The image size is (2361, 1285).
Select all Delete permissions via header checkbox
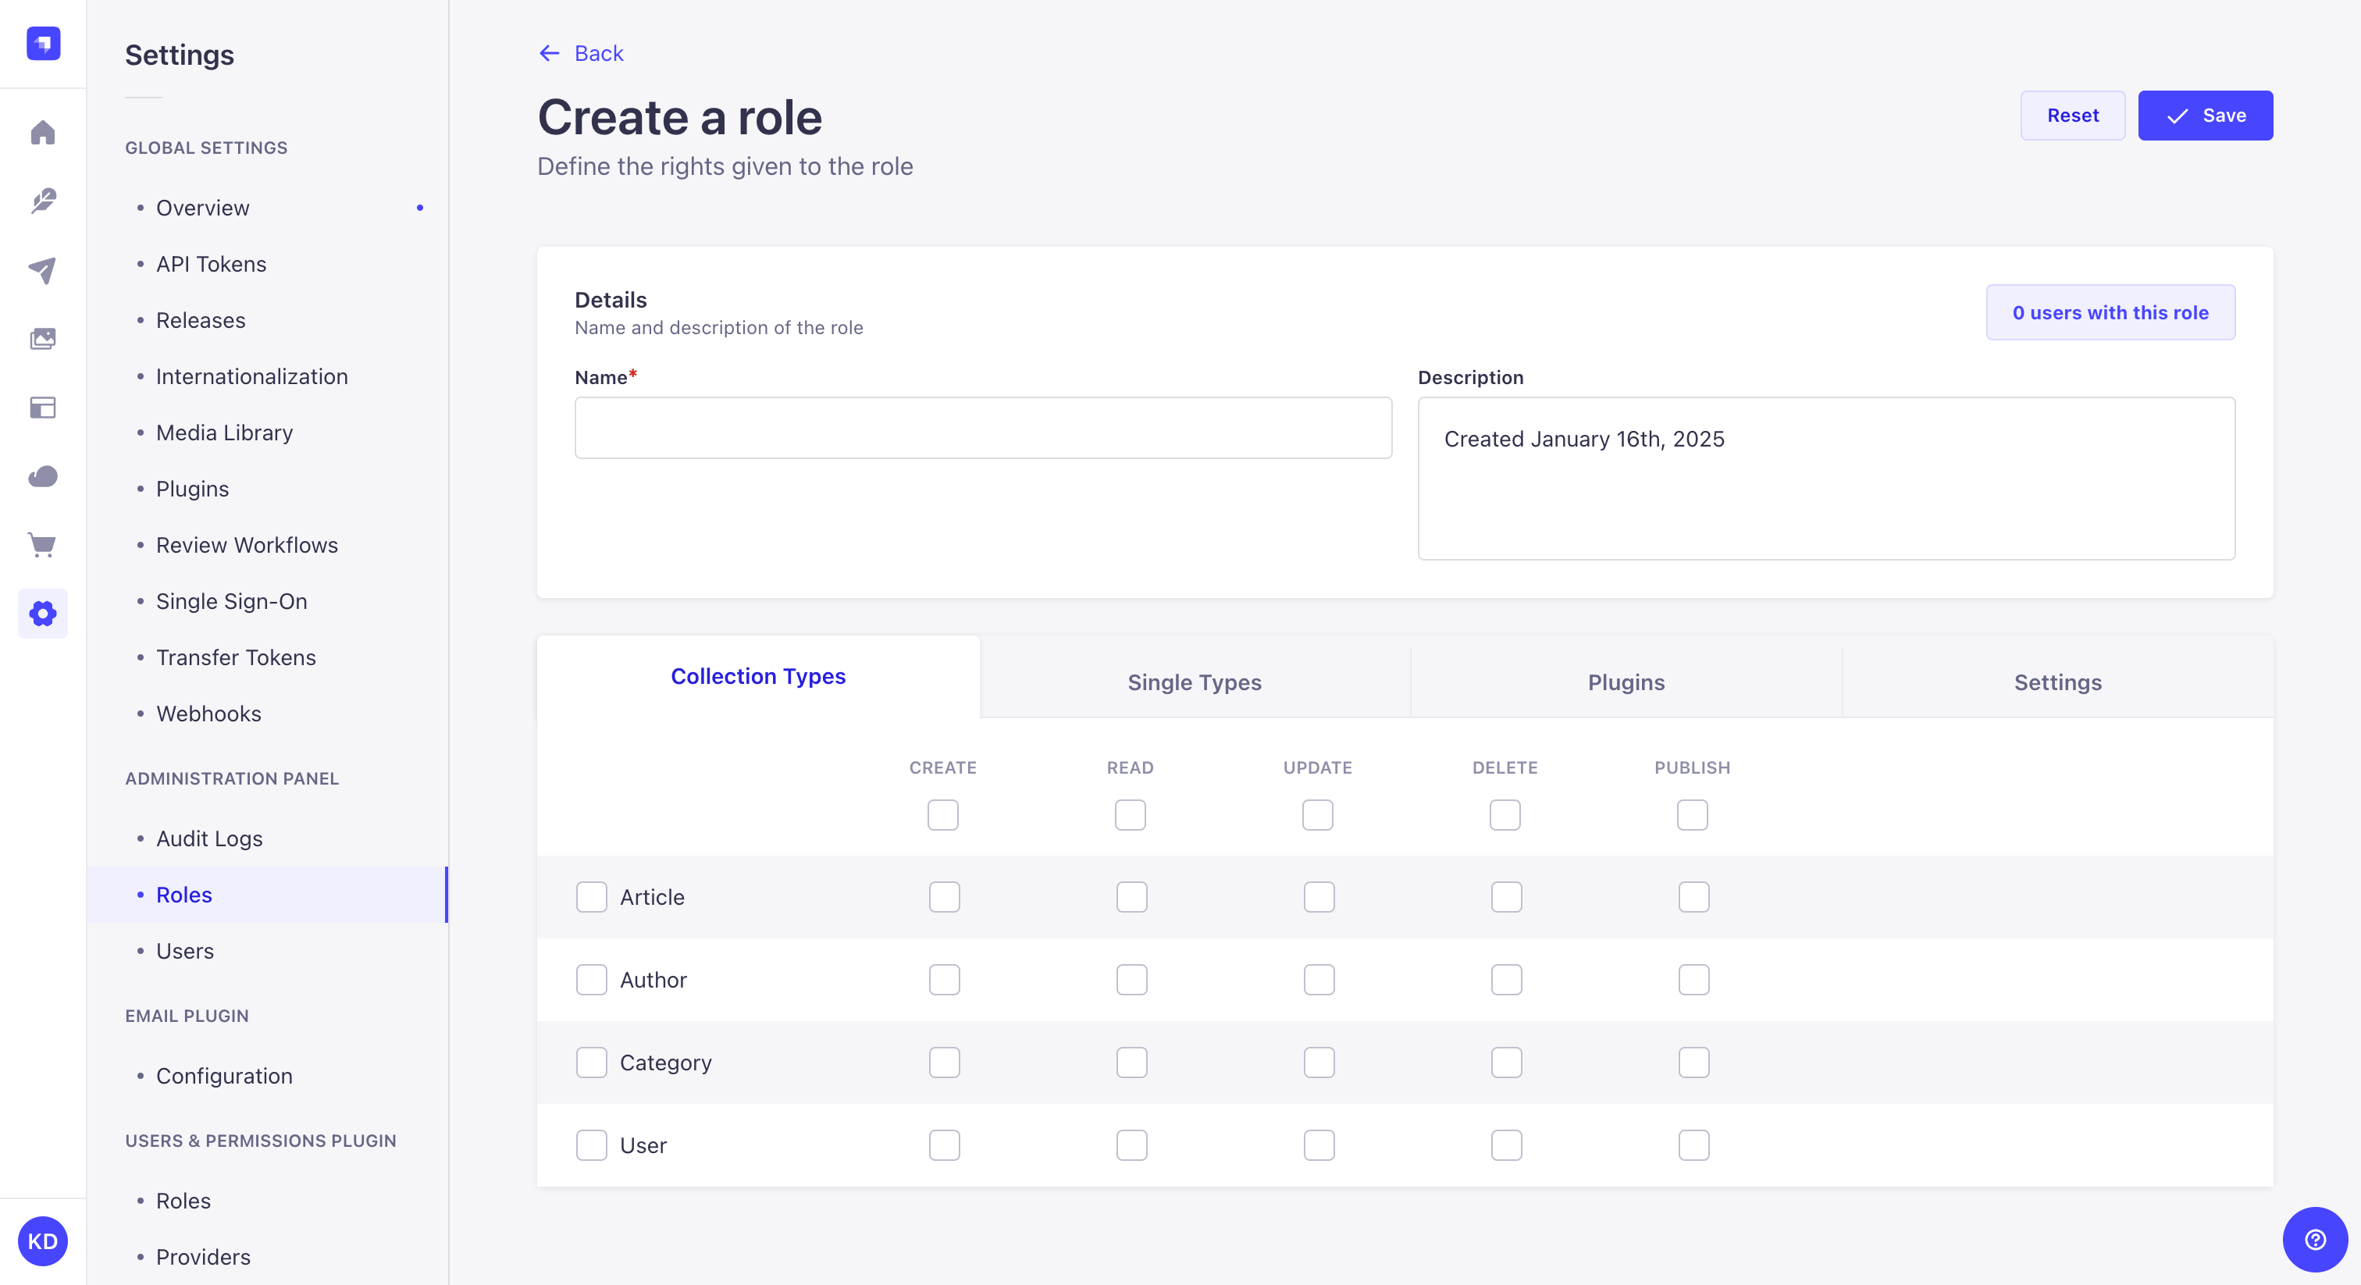click(1504, 815)
